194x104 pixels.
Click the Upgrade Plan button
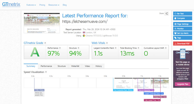(x=183, y=84)
